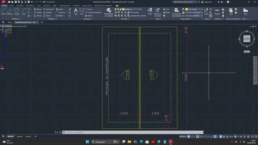
Task: Open Propriedades da camada layer properties
Action: (109, 12)
